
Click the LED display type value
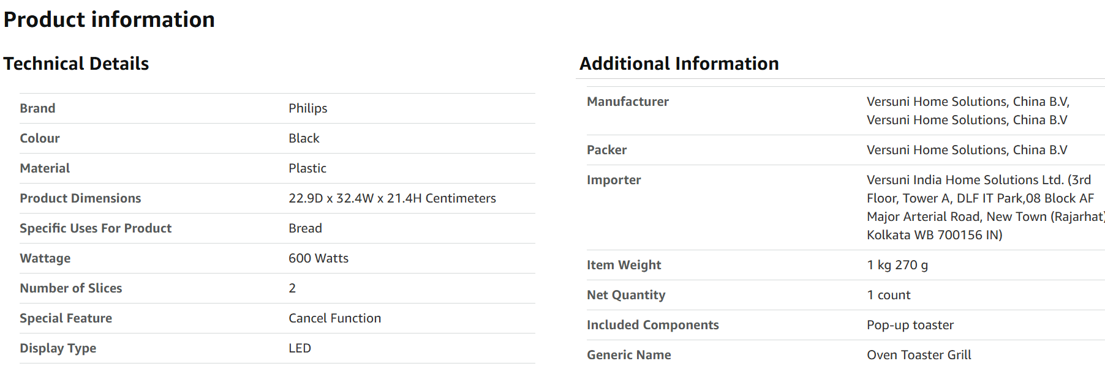tap(300, 348)
